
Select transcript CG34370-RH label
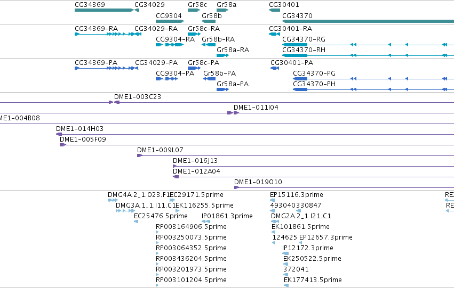point(304,50)
